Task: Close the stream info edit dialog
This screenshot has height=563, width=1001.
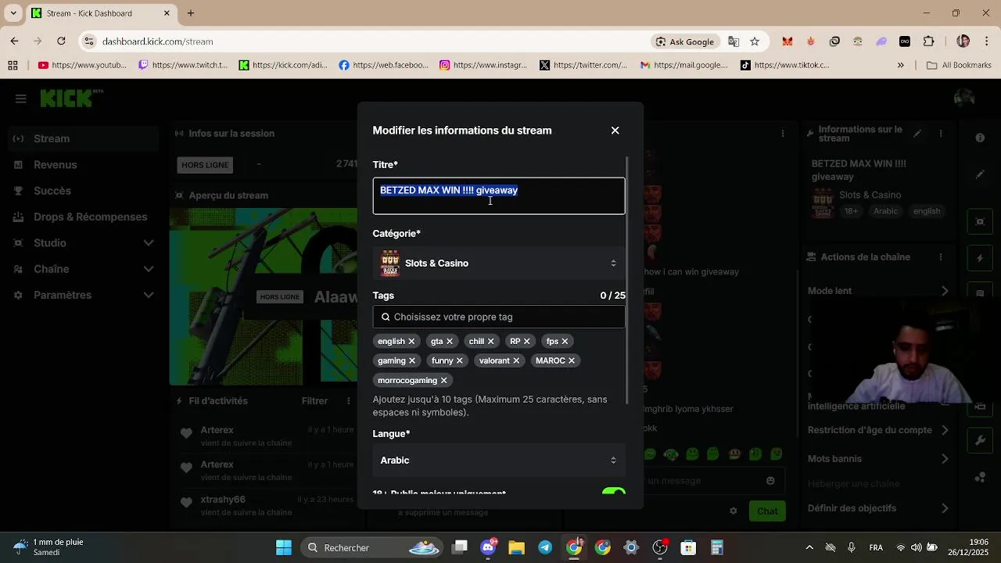Action: [615, 131]
